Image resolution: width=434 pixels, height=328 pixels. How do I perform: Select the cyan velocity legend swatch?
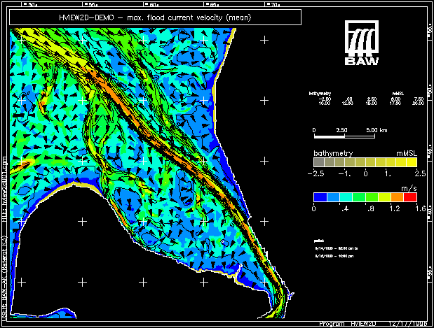[346, 197]
